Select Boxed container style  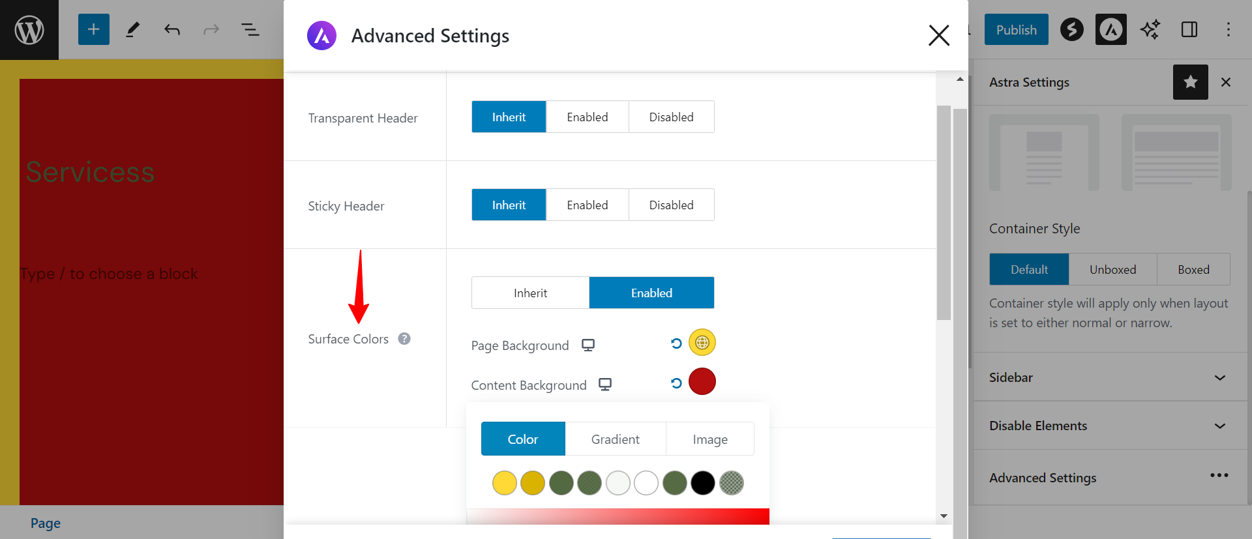1193,270
